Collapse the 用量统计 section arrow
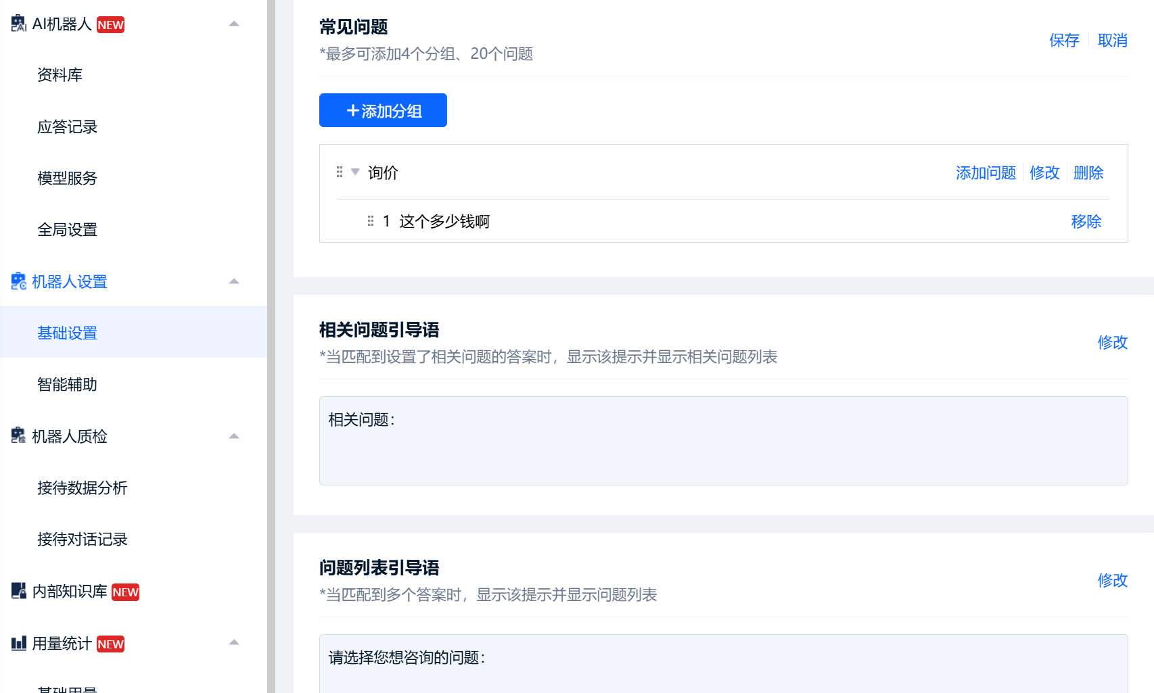This screenshot has height=693, width=1154. pos(234,643)
